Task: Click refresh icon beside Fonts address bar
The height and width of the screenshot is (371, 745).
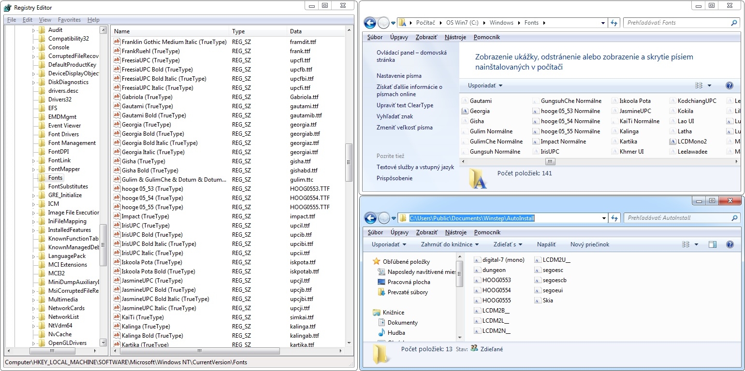Action: [614, 23]
